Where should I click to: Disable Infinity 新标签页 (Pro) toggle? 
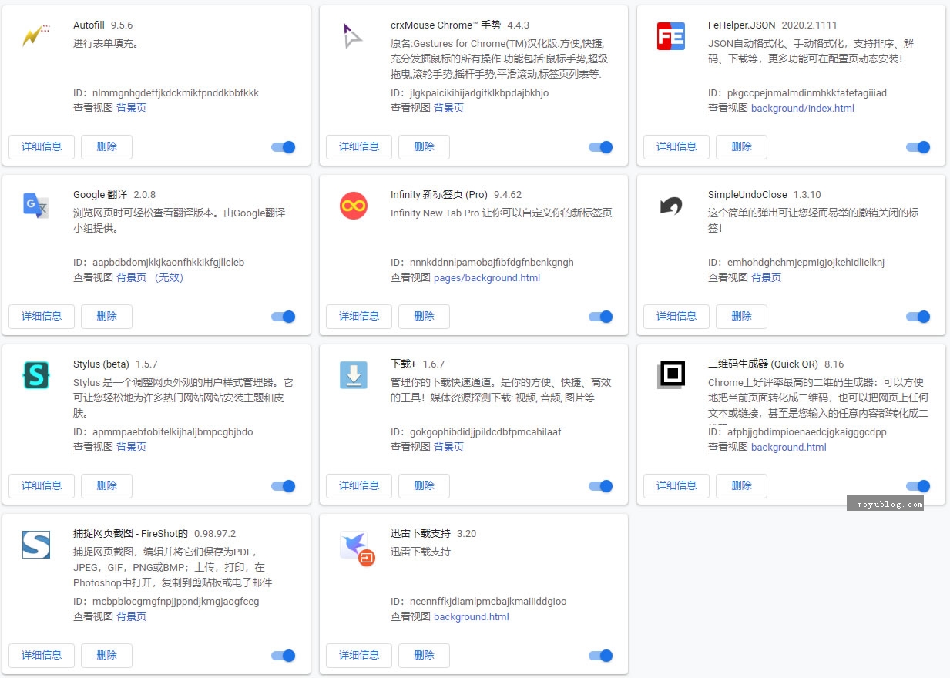(601, 317)
